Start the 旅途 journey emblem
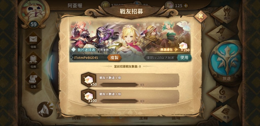260x126 pixels. 227,62
